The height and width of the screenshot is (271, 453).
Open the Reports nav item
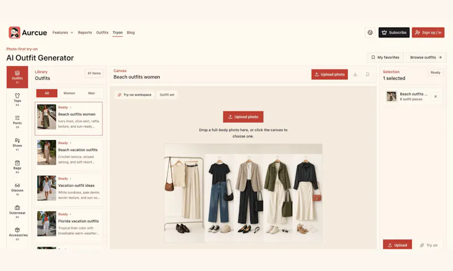point(84,33)
